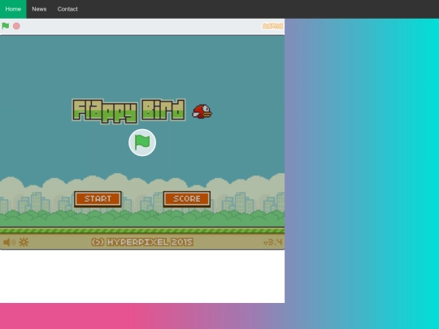Start the game with START button
The image size is (439, 329).
pyautogui.click(x=98, y=199)
